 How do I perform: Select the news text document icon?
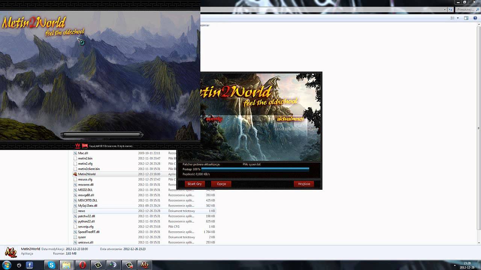75,211
